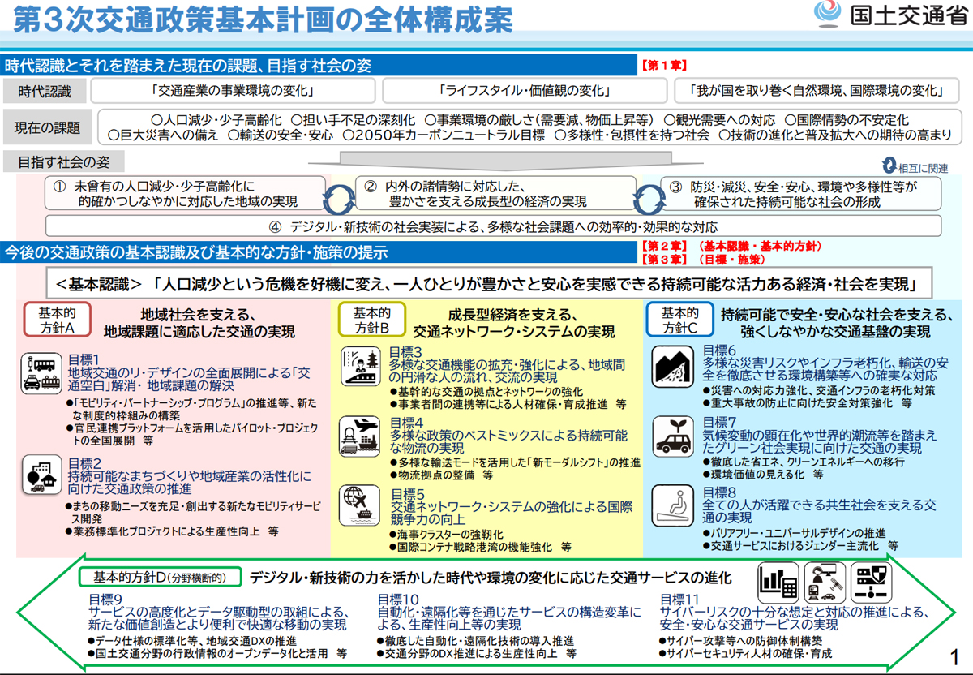
Task: Select the eco car icon beside 目標7
Action: point(674,434)
